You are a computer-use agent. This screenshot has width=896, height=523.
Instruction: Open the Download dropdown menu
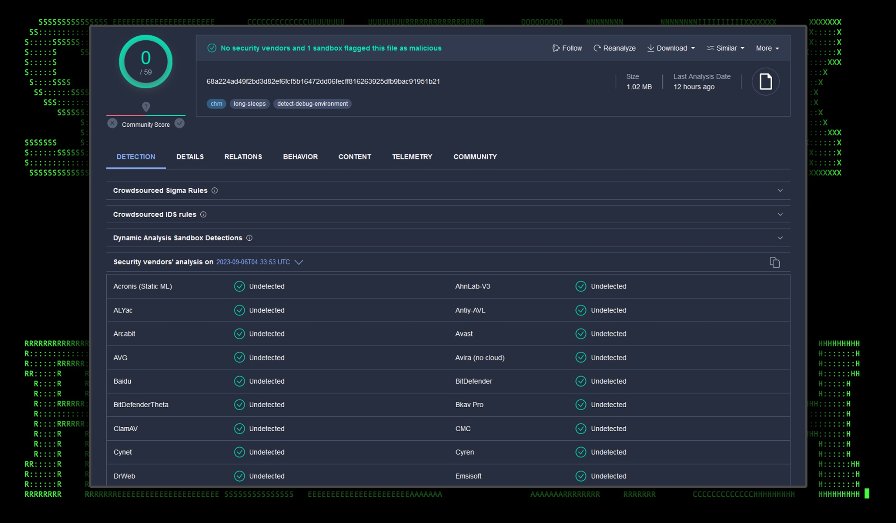coord(672,48)
